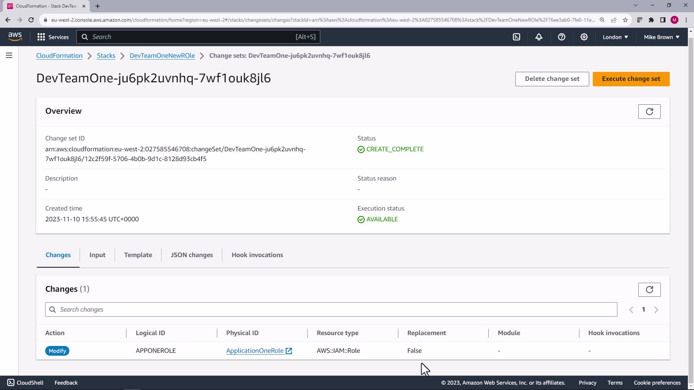Toggle the hamburger side navigation menu
The image size is (694, 390).
9,55
